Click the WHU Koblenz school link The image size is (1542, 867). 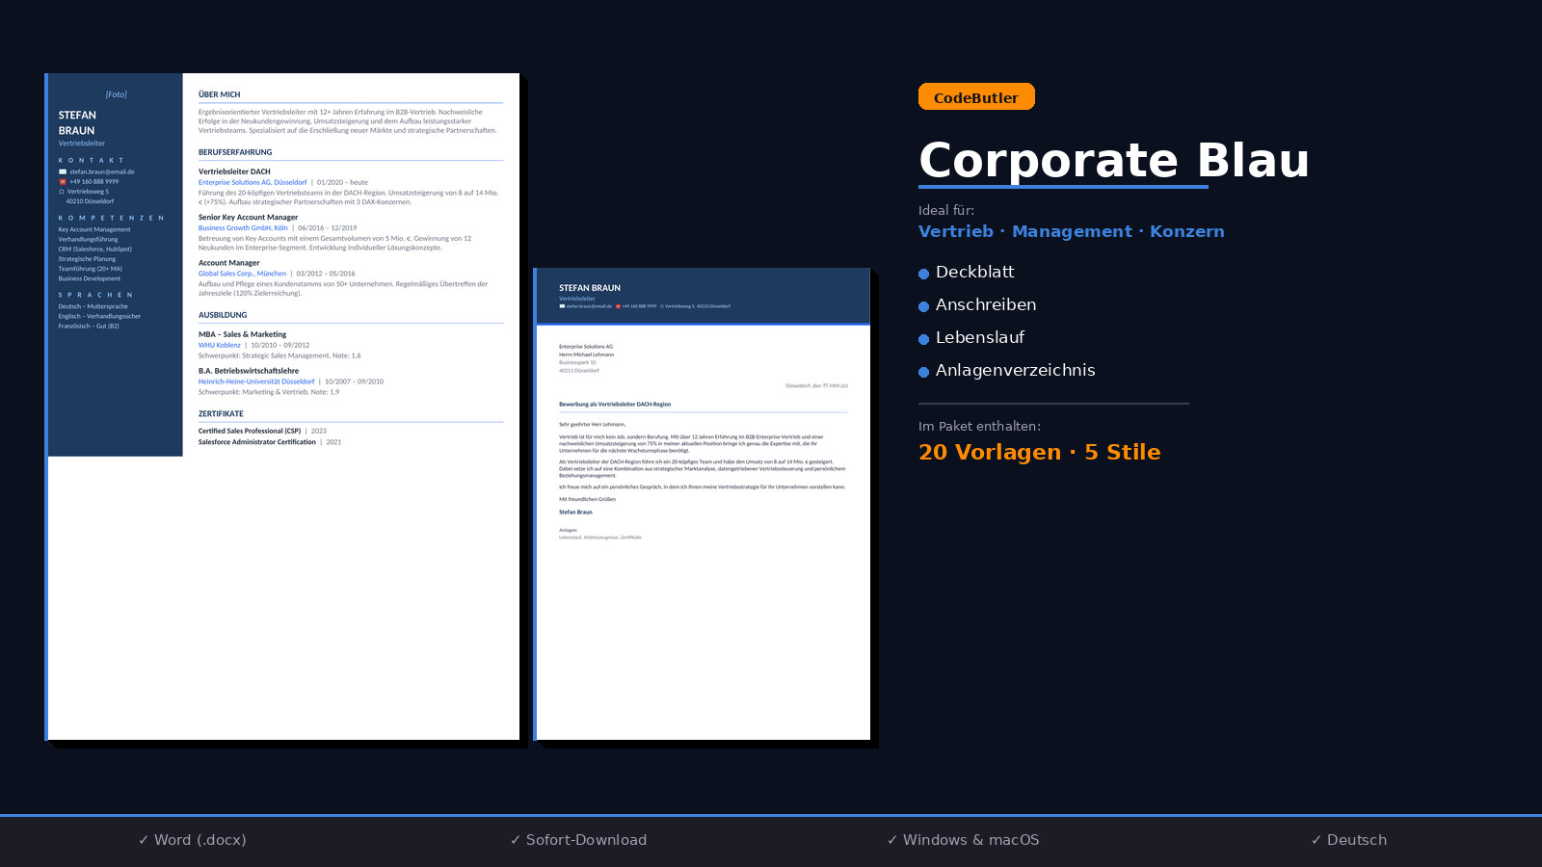pyautogui.click(x=220, y=345)
